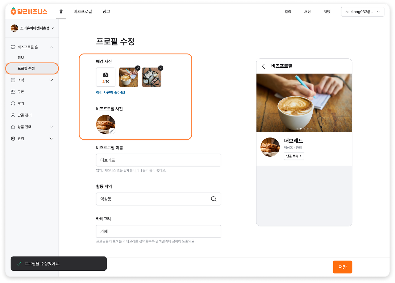Expand the 관리 chevron

[x=52, y=138]
